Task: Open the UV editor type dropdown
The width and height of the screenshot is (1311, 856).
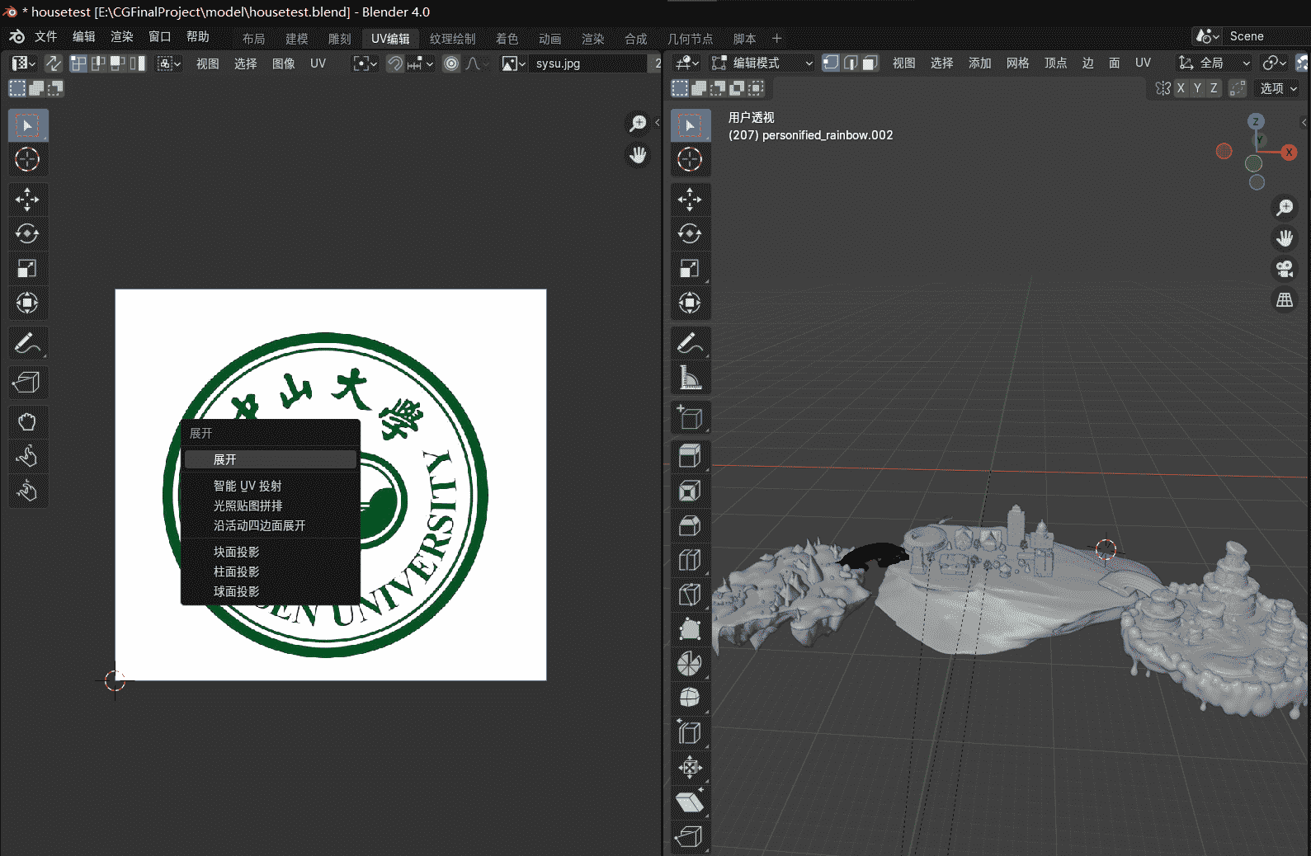Action: click(x=23, y=63)
